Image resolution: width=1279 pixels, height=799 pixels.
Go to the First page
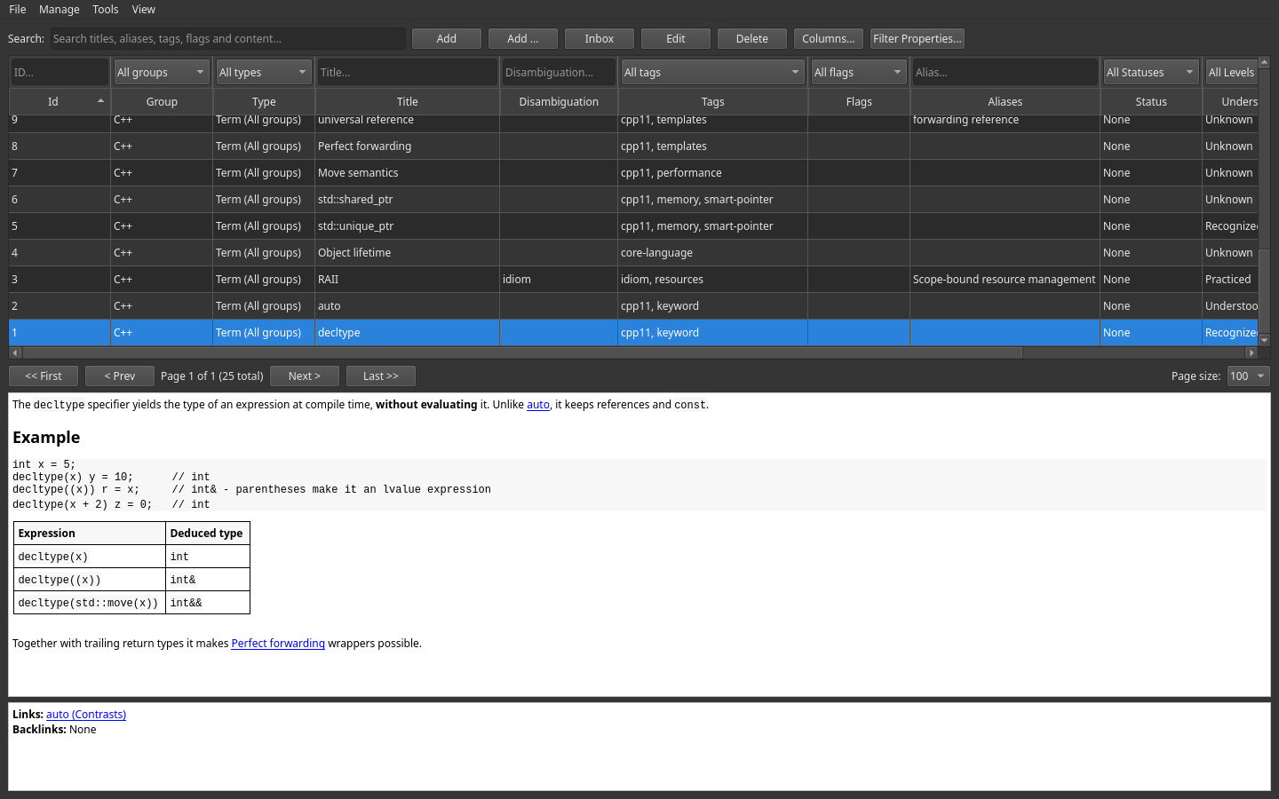coord(44,376)
